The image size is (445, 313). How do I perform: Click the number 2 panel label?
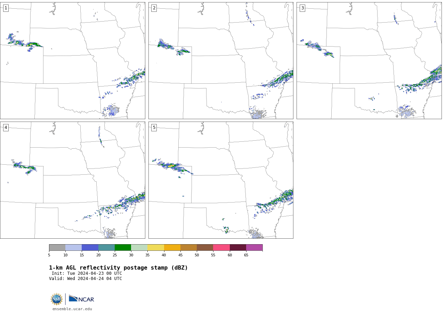pyautogui.click(x=154, y=8)
